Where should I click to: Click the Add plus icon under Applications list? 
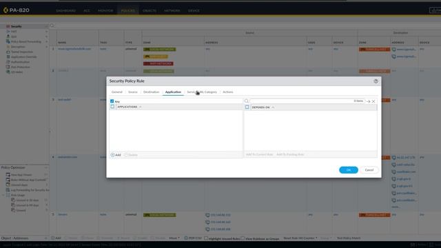coord(112,155)
